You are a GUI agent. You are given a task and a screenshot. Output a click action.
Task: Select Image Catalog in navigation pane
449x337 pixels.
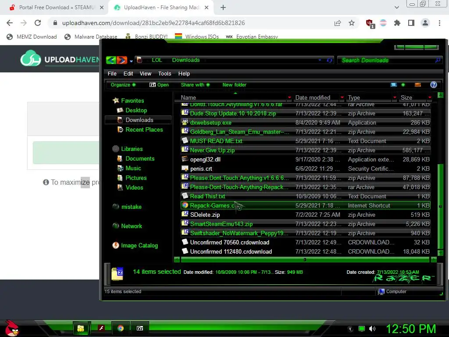click(x=139, y=246)
